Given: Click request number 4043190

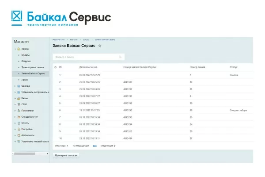Looking at the screenshot, I should 128,89.
